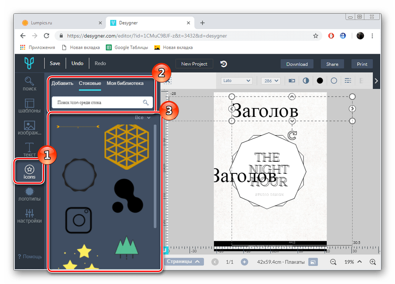Open the шаблоны templates panel
This screenshot has width=395, height=284.
[x=30, y=106]
